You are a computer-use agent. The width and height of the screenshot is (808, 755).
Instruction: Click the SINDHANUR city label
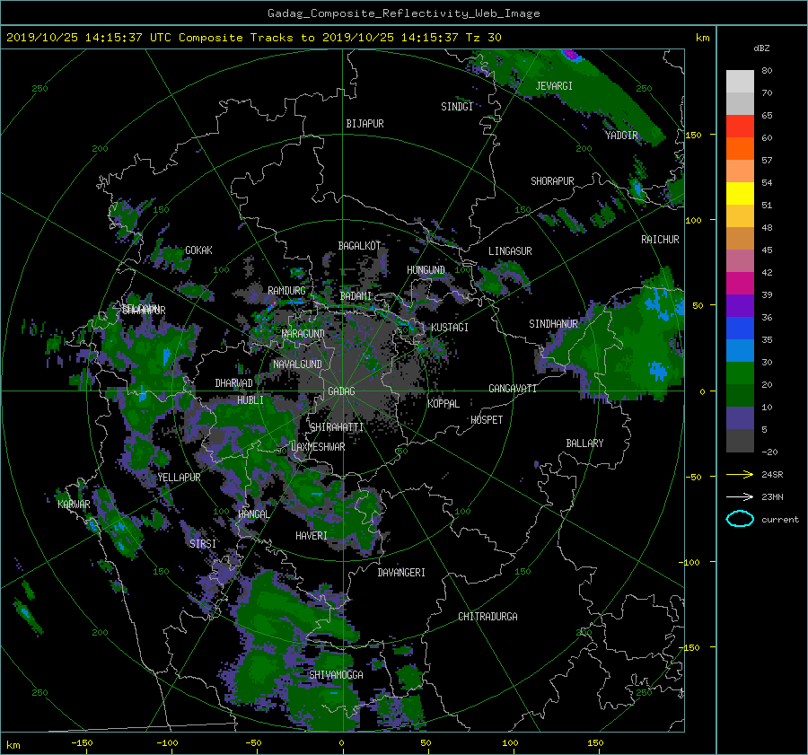(x=553, y=324)
